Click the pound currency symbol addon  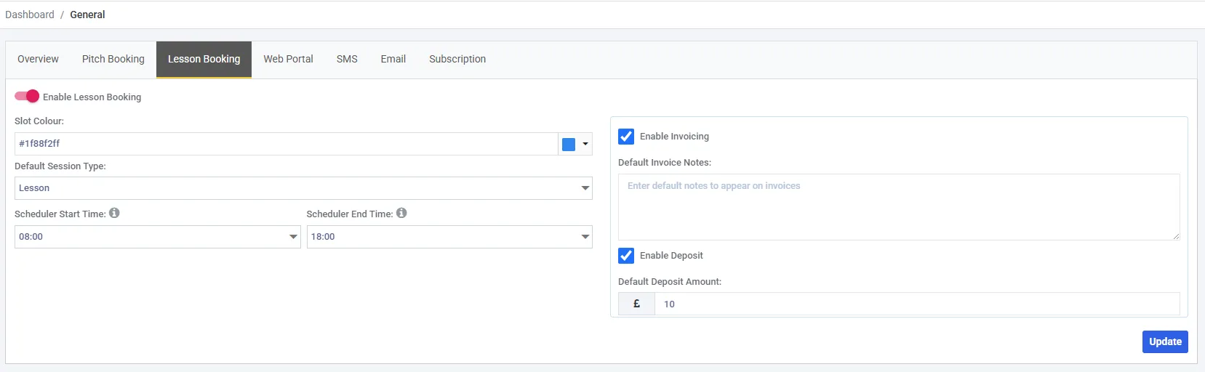(636, 304)
